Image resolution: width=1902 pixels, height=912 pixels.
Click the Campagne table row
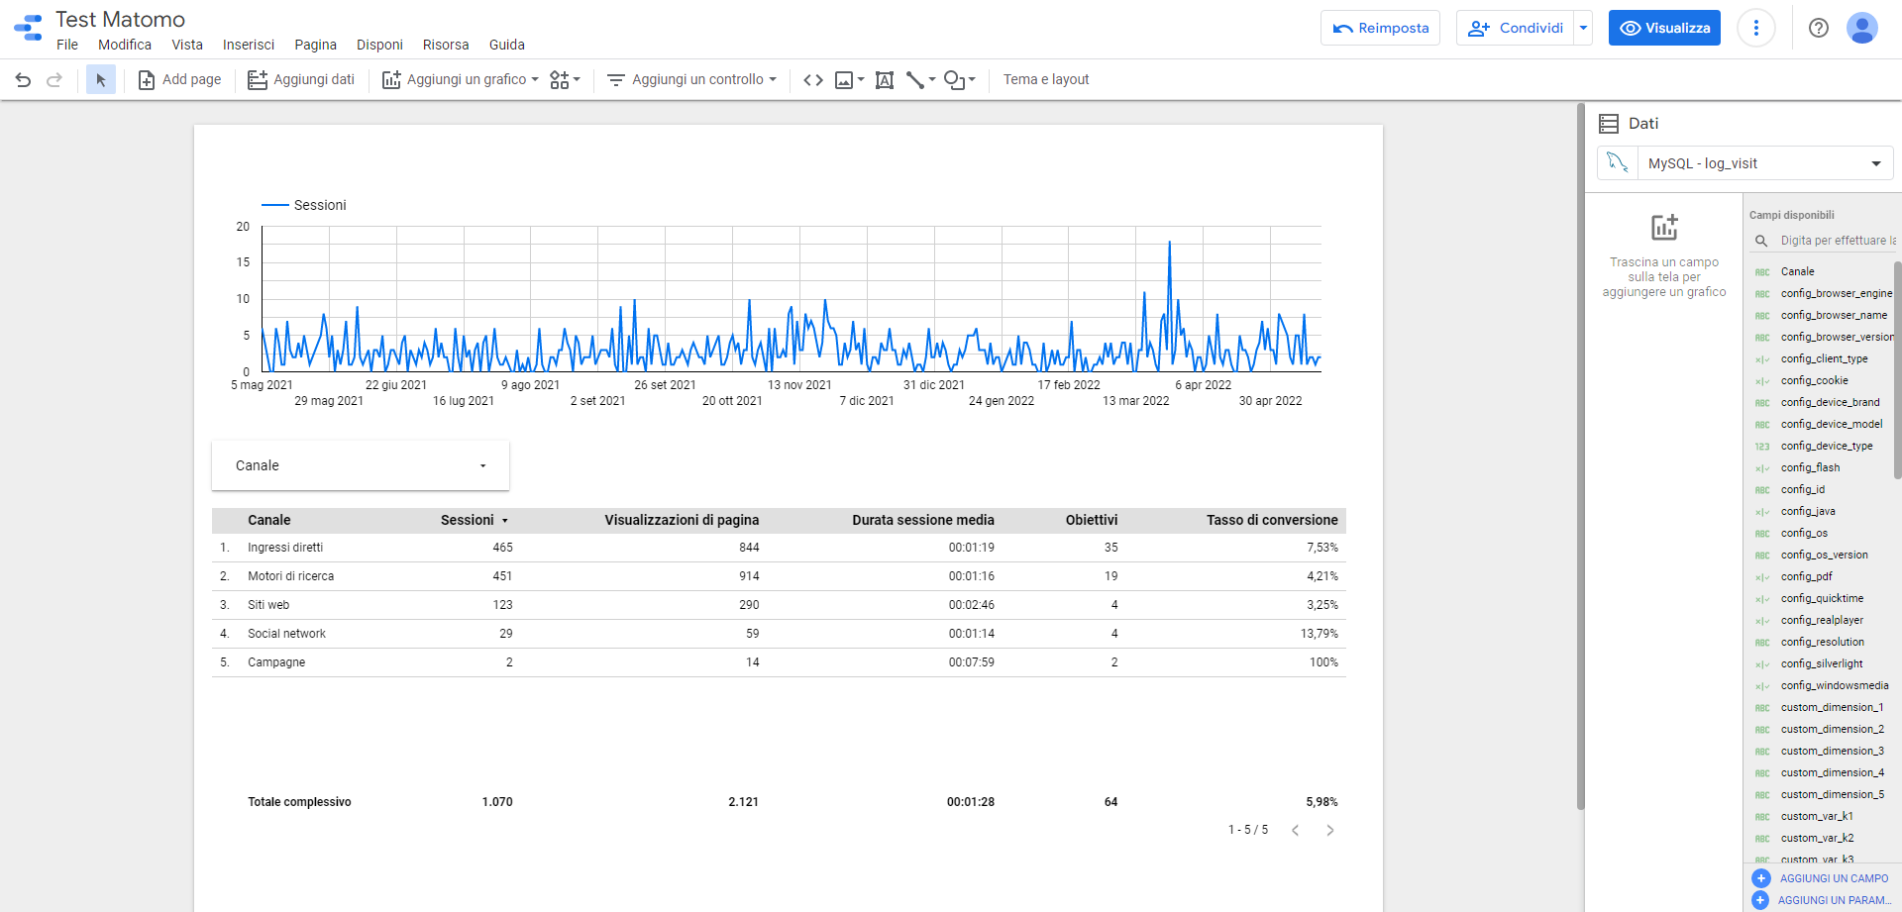point(779,662)
